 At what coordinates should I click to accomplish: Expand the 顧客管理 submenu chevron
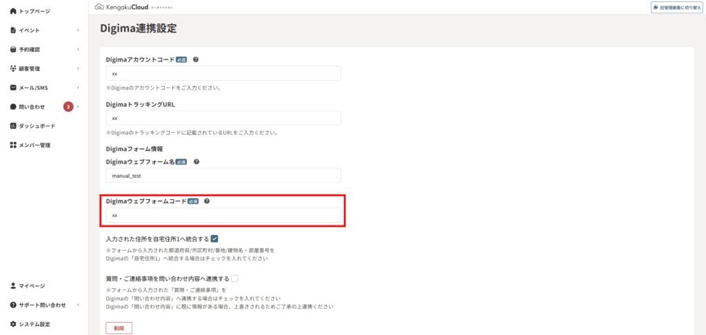point(78,68)
